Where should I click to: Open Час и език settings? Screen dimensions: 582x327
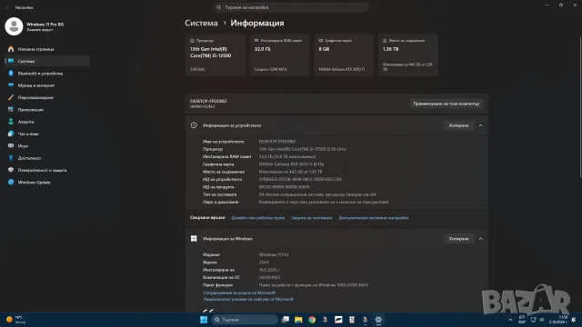coord(28,134)
